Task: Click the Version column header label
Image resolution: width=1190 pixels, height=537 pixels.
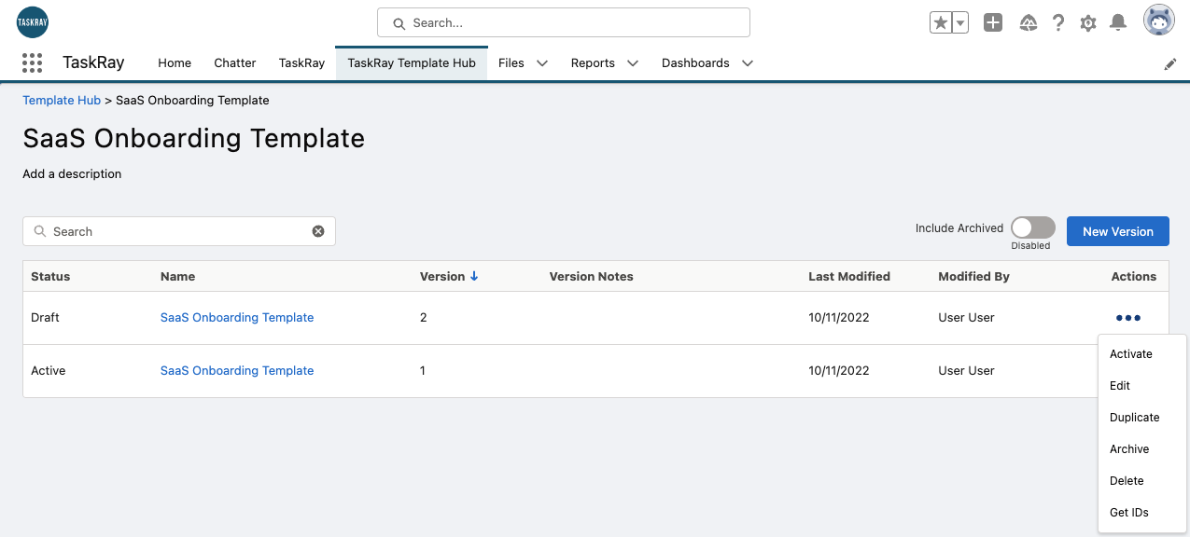Action: tap(442, 276)
